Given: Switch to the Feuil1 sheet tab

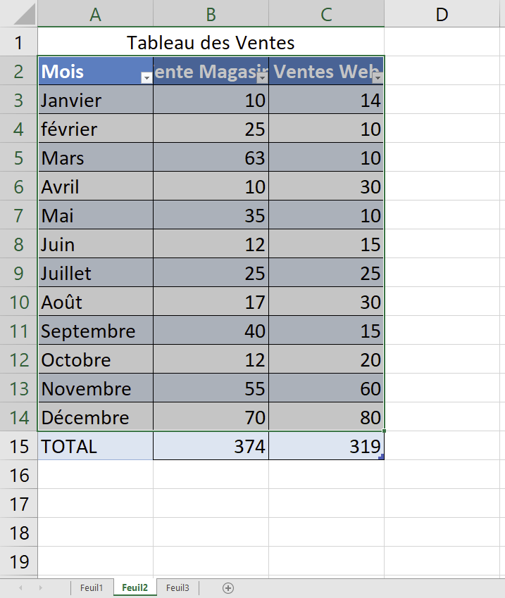Looking at the screenshot, I should (x=92, y=588).
